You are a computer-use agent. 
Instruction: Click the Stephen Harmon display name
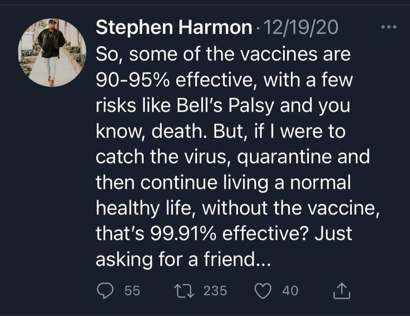click(174, 28)
